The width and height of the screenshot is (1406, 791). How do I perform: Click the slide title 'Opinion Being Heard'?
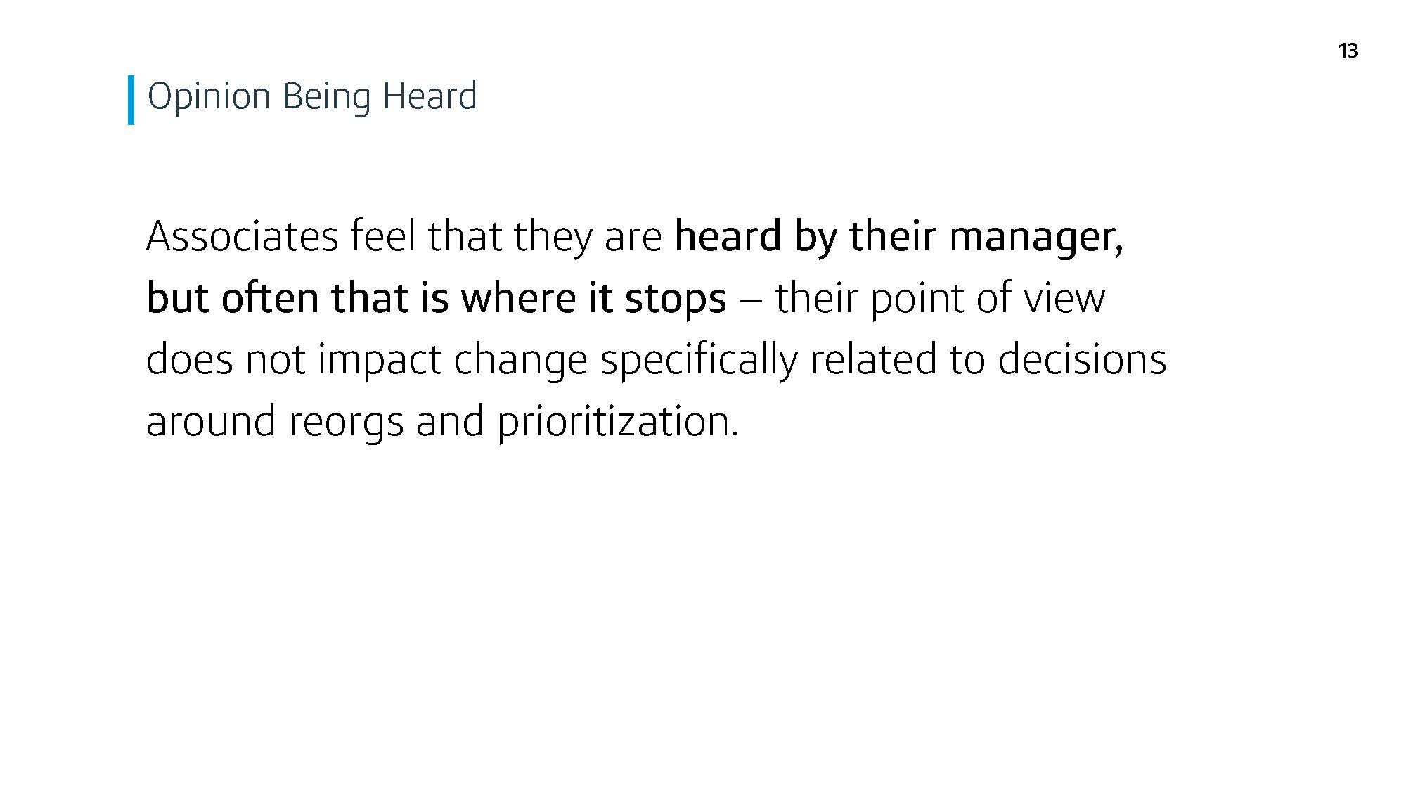312,97
